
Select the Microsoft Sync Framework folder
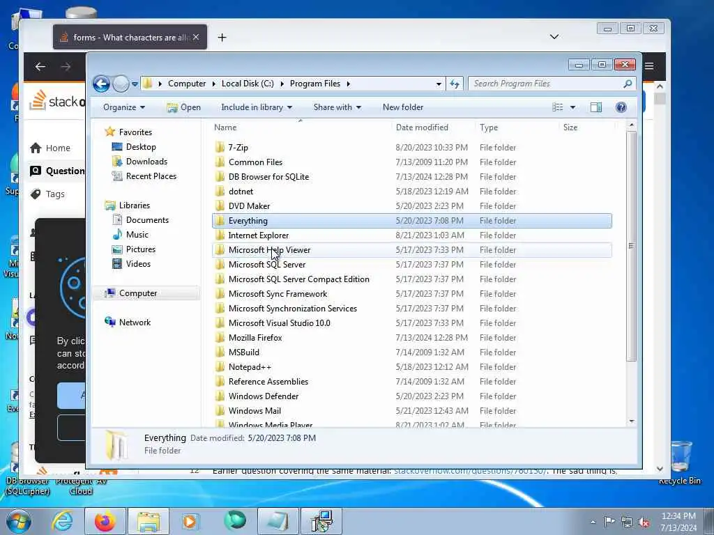[x=278, y=294]
